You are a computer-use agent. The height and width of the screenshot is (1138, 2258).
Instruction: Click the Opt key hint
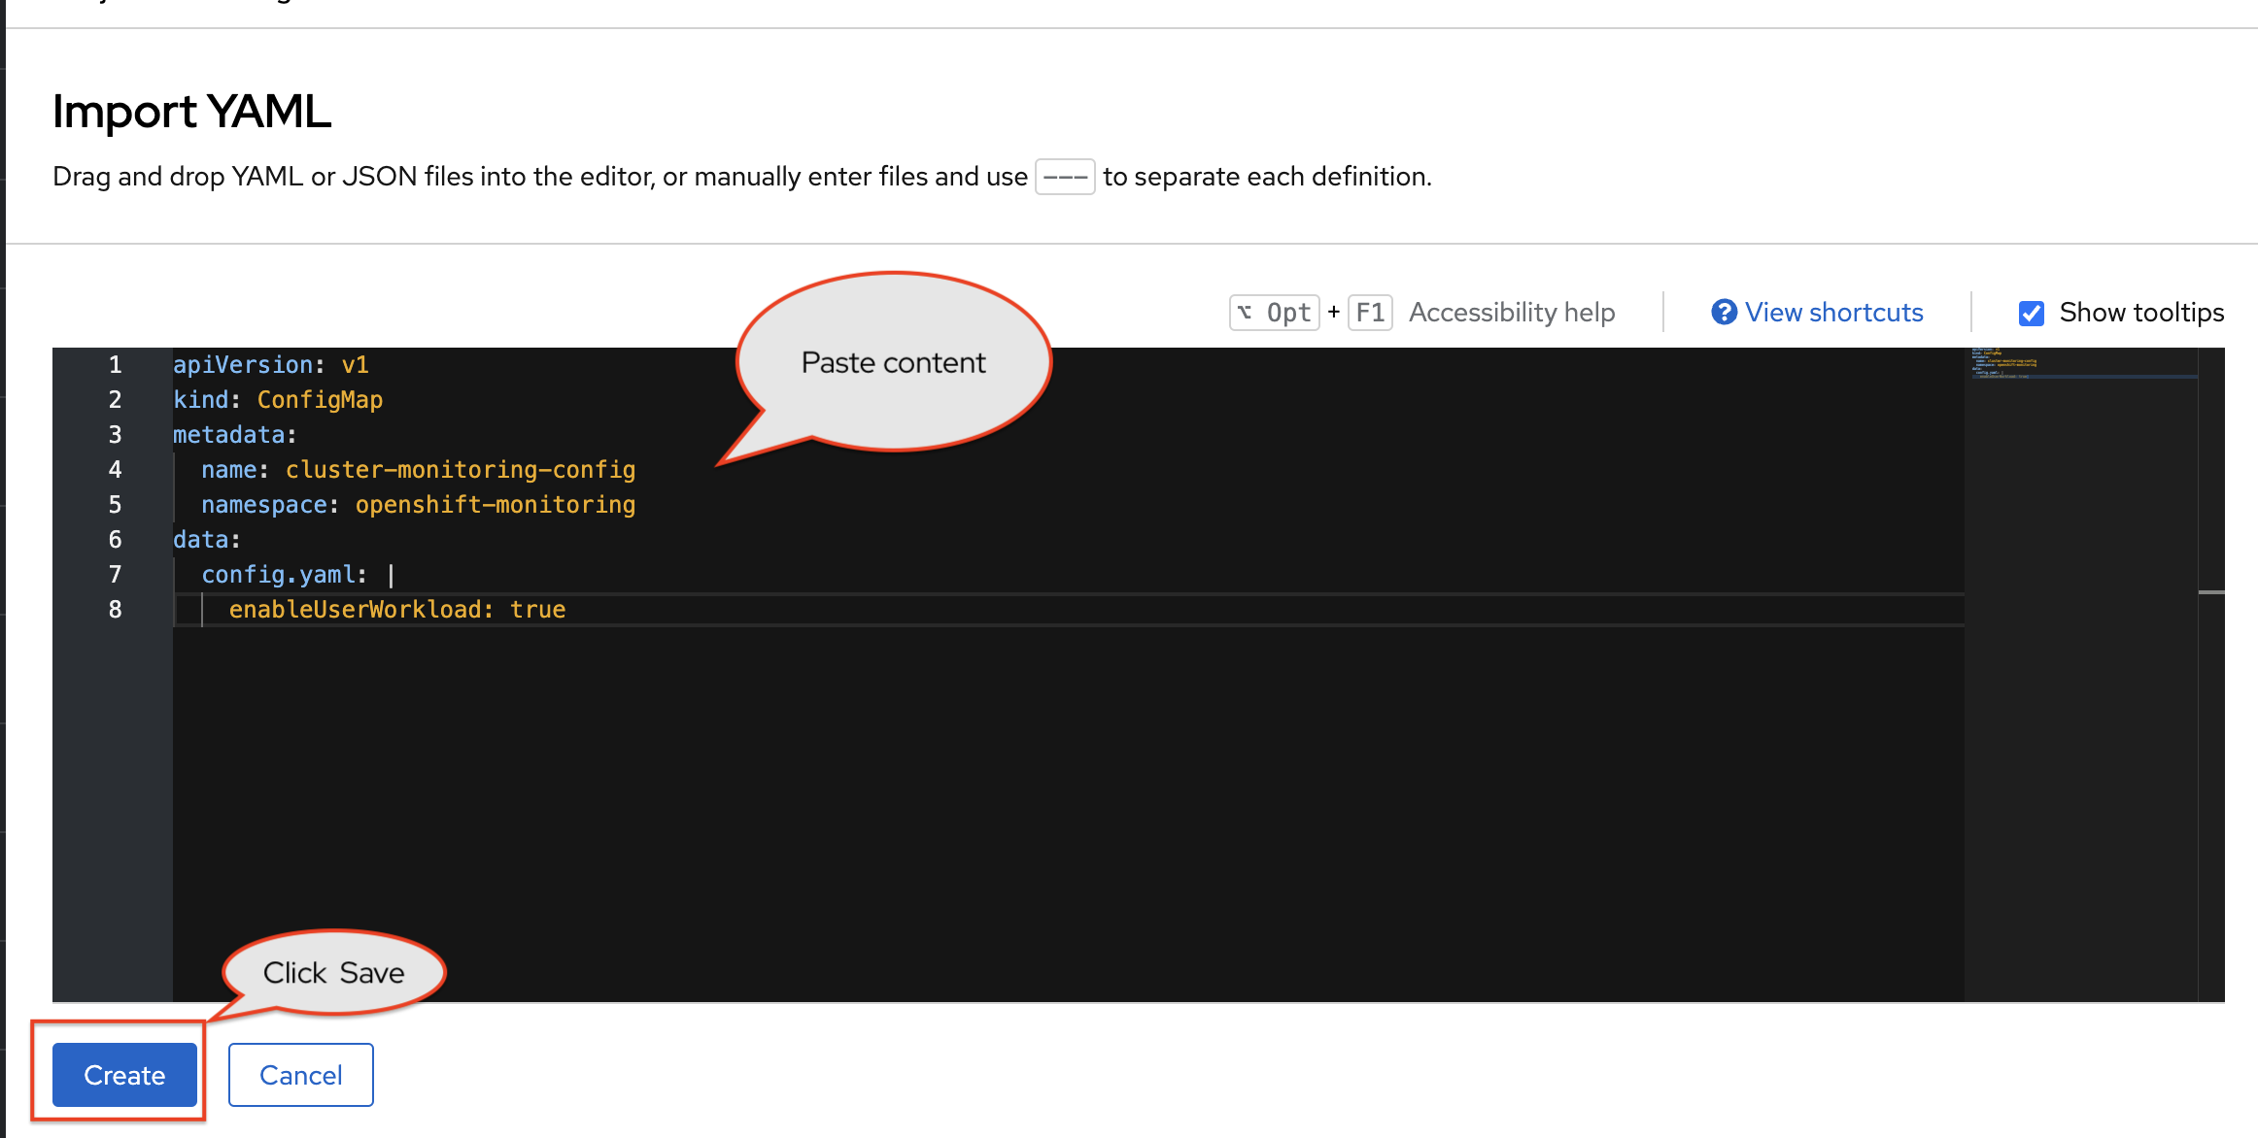point(1275,313)
